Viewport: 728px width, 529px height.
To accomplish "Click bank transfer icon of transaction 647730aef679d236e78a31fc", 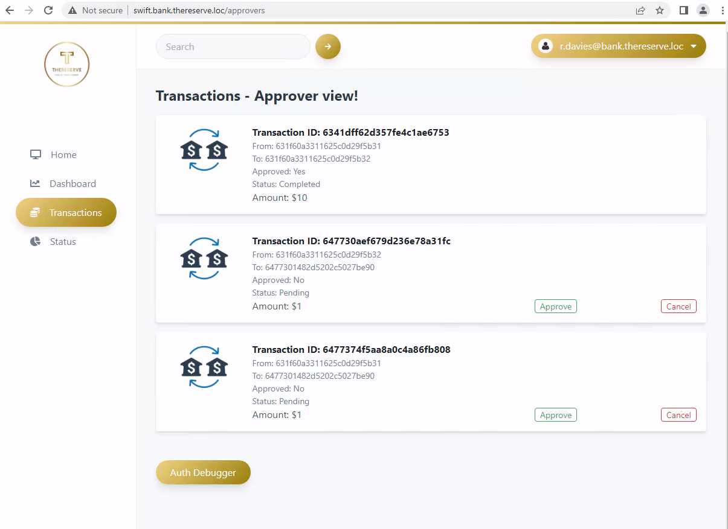I will [x=204, y=258].
